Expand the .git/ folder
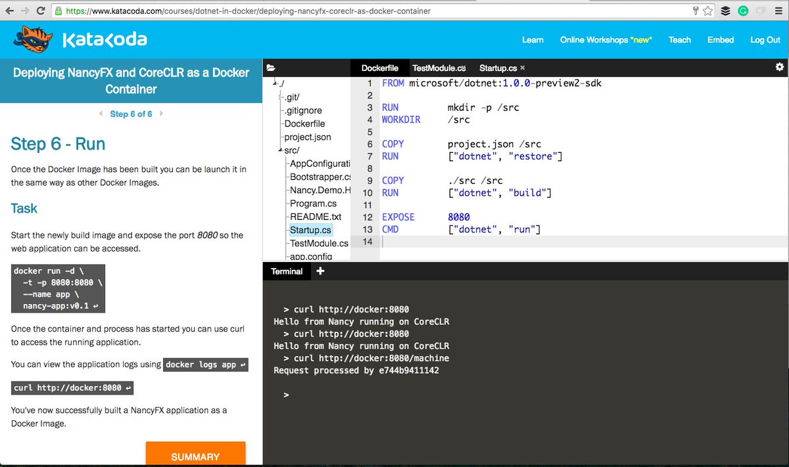Screen dimensions: 789x467 tap(293, 97)
